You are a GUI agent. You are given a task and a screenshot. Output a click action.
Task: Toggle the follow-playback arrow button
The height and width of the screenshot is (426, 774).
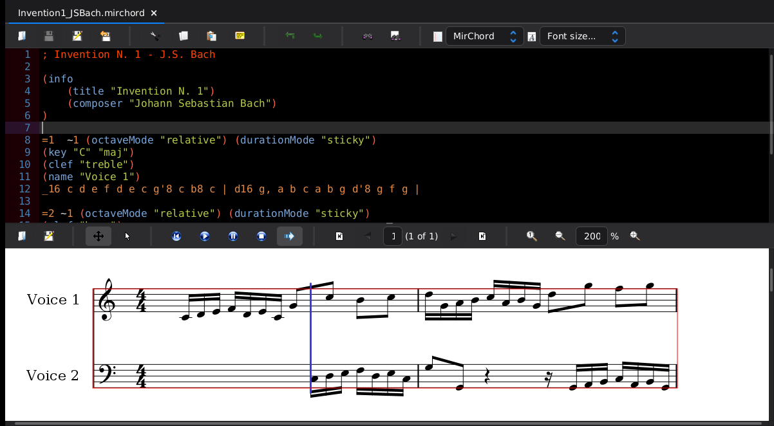click(290, 236)
